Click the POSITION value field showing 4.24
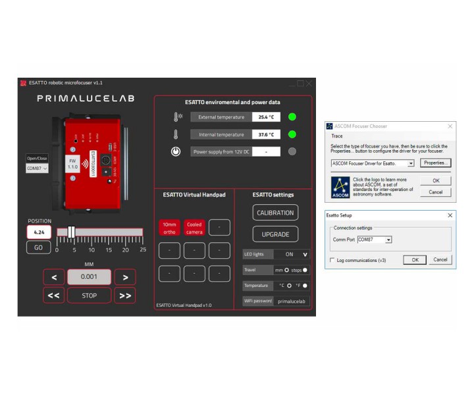The image size is (474, 395). [38, 232]
